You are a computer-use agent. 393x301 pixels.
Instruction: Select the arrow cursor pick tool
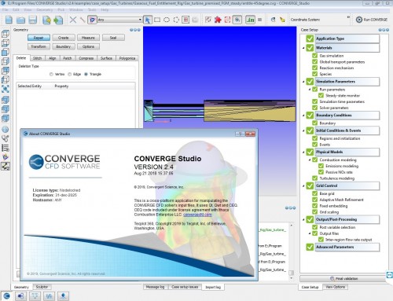pyautogui.click(x=148, y=20)
